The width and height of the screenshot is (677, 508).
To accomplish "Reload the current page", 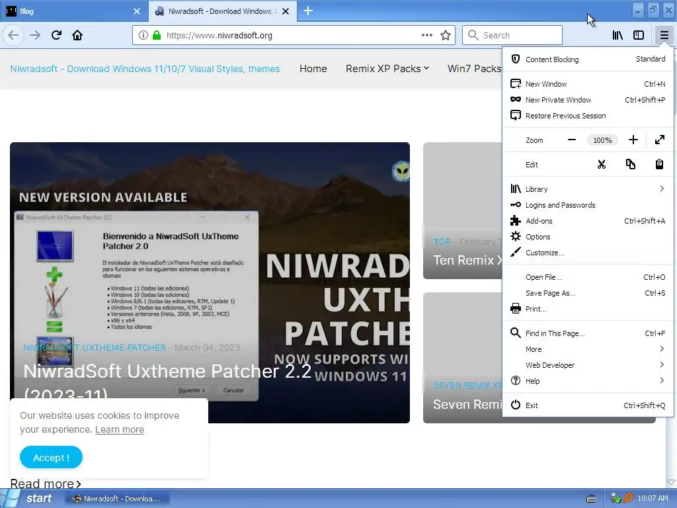I will [x=56, y=35].
